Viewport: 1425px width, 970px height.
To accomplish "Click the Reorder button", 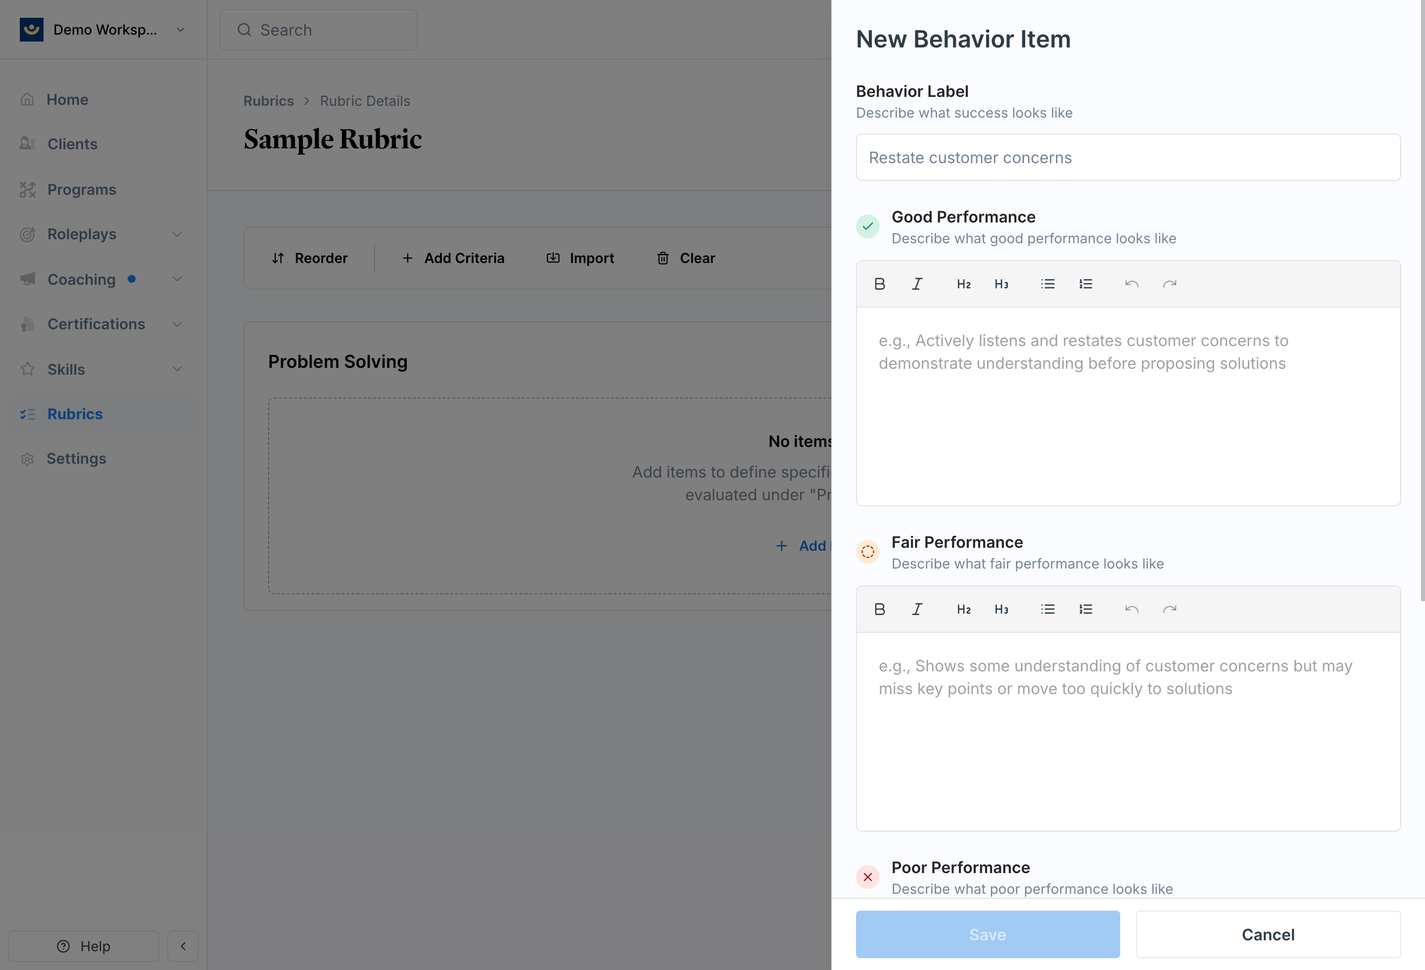I will (310, 259).
